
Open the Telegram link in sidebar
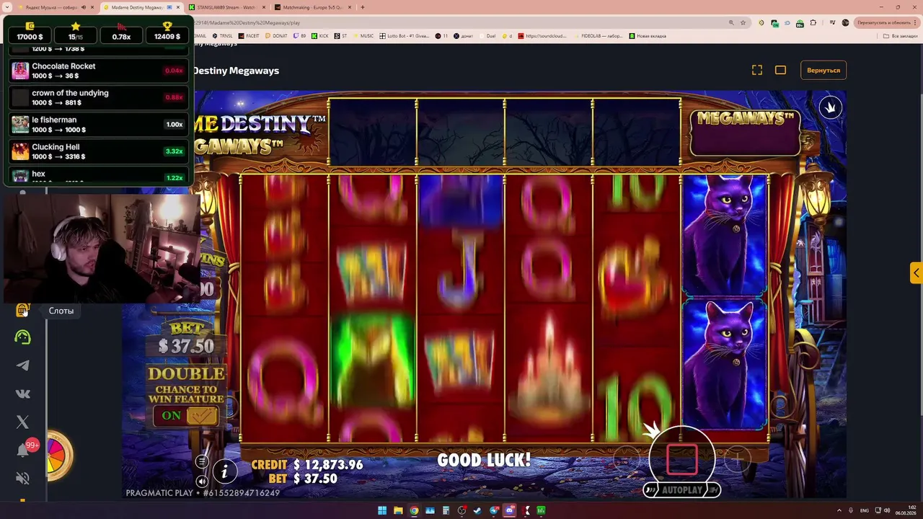(23, 365)
